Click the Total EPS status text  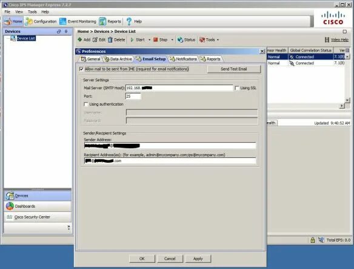click(x=338, y=240)
